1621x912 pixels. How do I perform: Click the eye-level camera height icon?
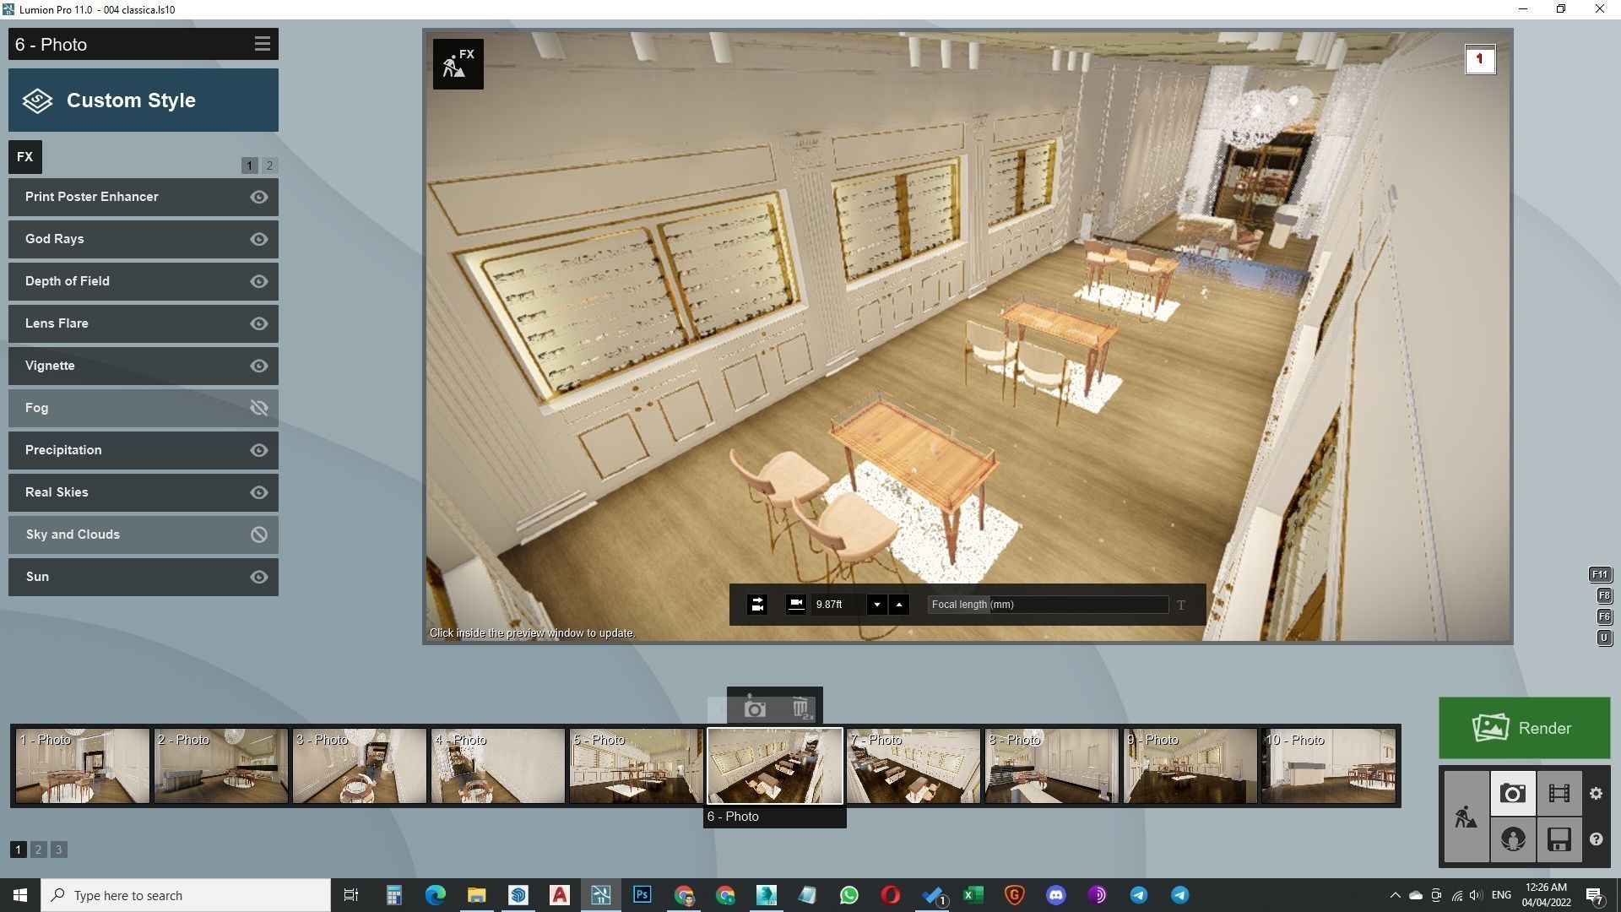(x=796, y=604)
